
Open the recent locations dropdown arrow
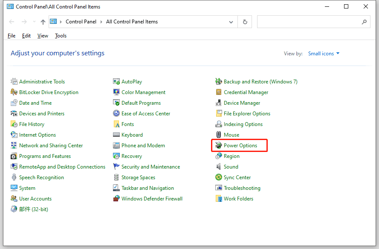(x=34, y=22)
